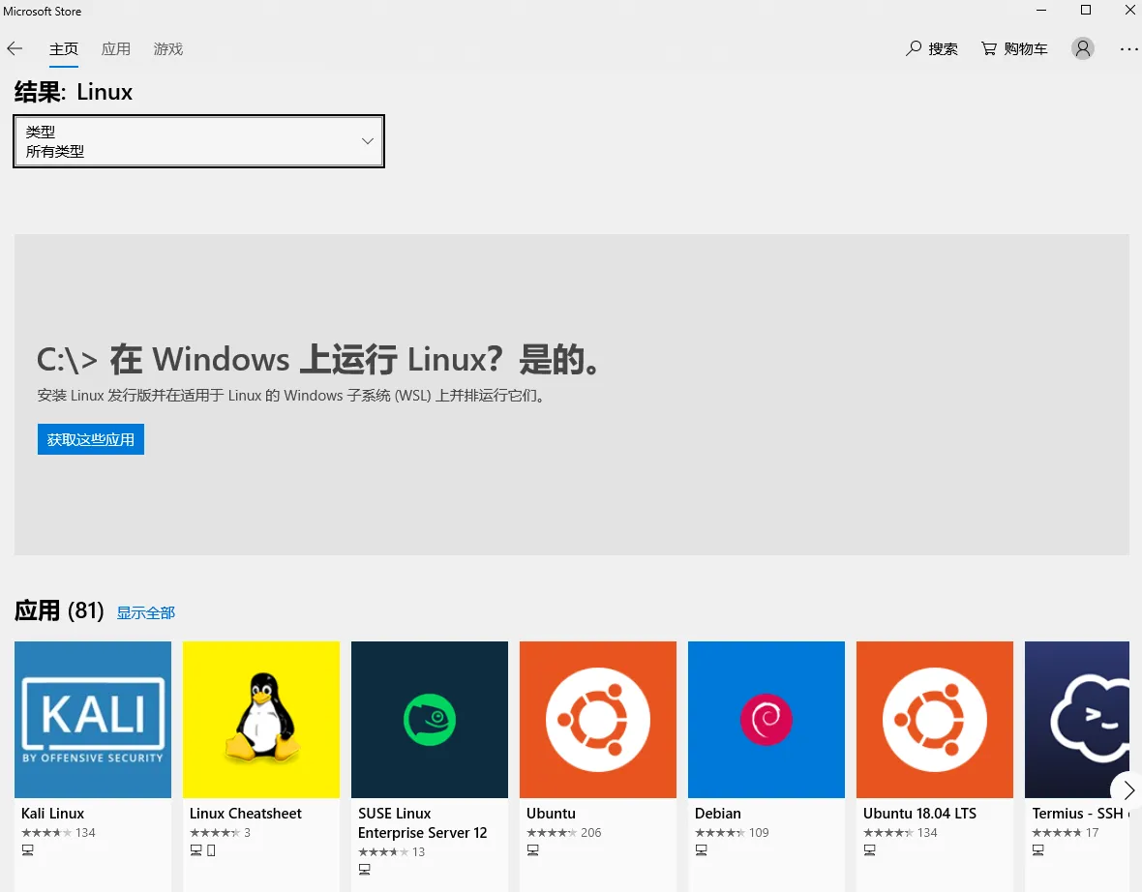Open the Linux Cheatsheet penguin tile
Screen dimensions: 1142x892
[261, 720]
